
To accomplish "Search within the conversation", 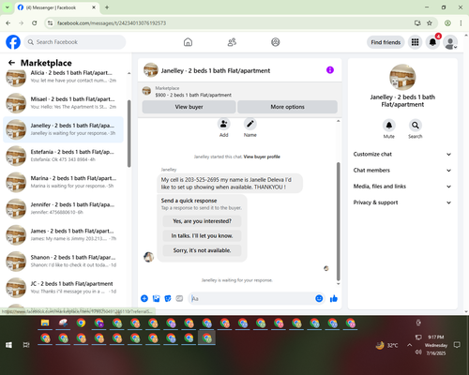I will pyautogui.click(x=416, y=126).
